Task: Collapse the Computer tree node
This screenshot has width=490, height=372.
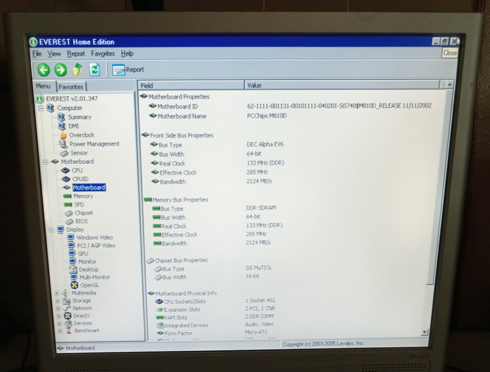Action: coord(41,108)
